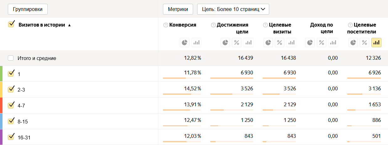Click pie chart icon under Целевые визиты
Screen dimensions: 388x145
click(268, 42)
